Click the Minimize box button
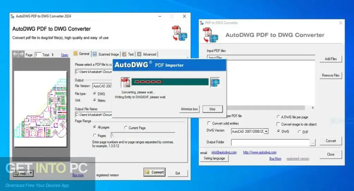The image size is (354, 191). pos(189,109)
